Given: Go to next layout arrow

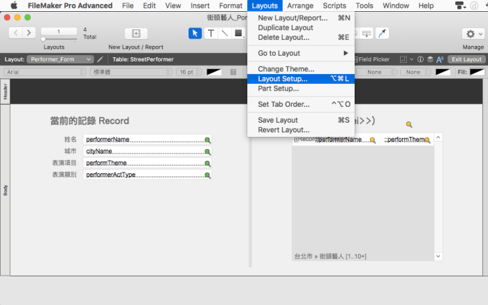Looking at the screenshot, I should tap(29, 32).
